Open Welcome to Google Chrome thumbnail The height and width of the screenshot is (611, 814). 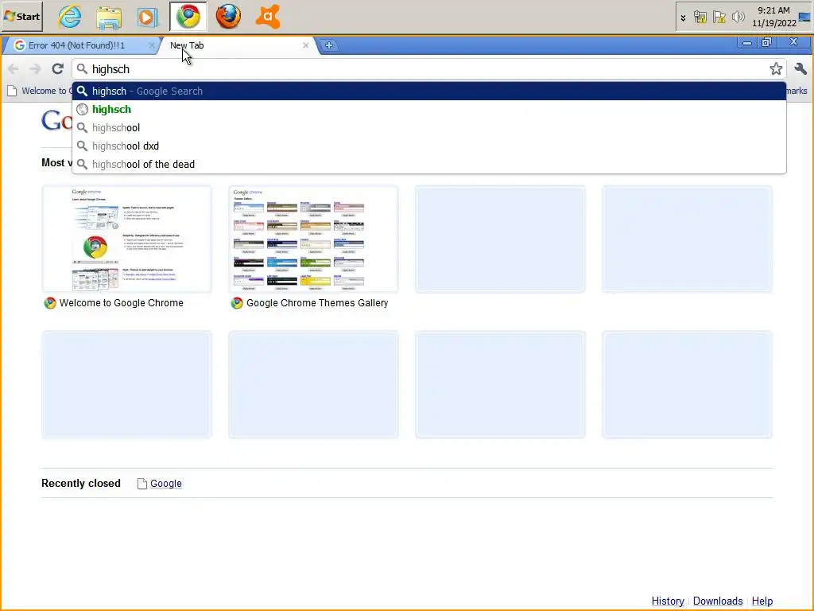coord(126,239)
